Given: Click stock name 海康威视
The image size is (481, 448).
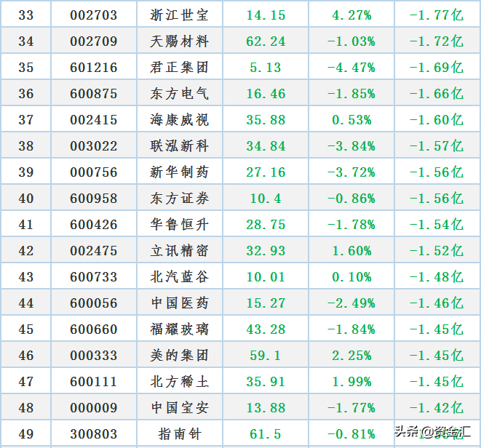Looking at the screenshot, I should [180, 119].
